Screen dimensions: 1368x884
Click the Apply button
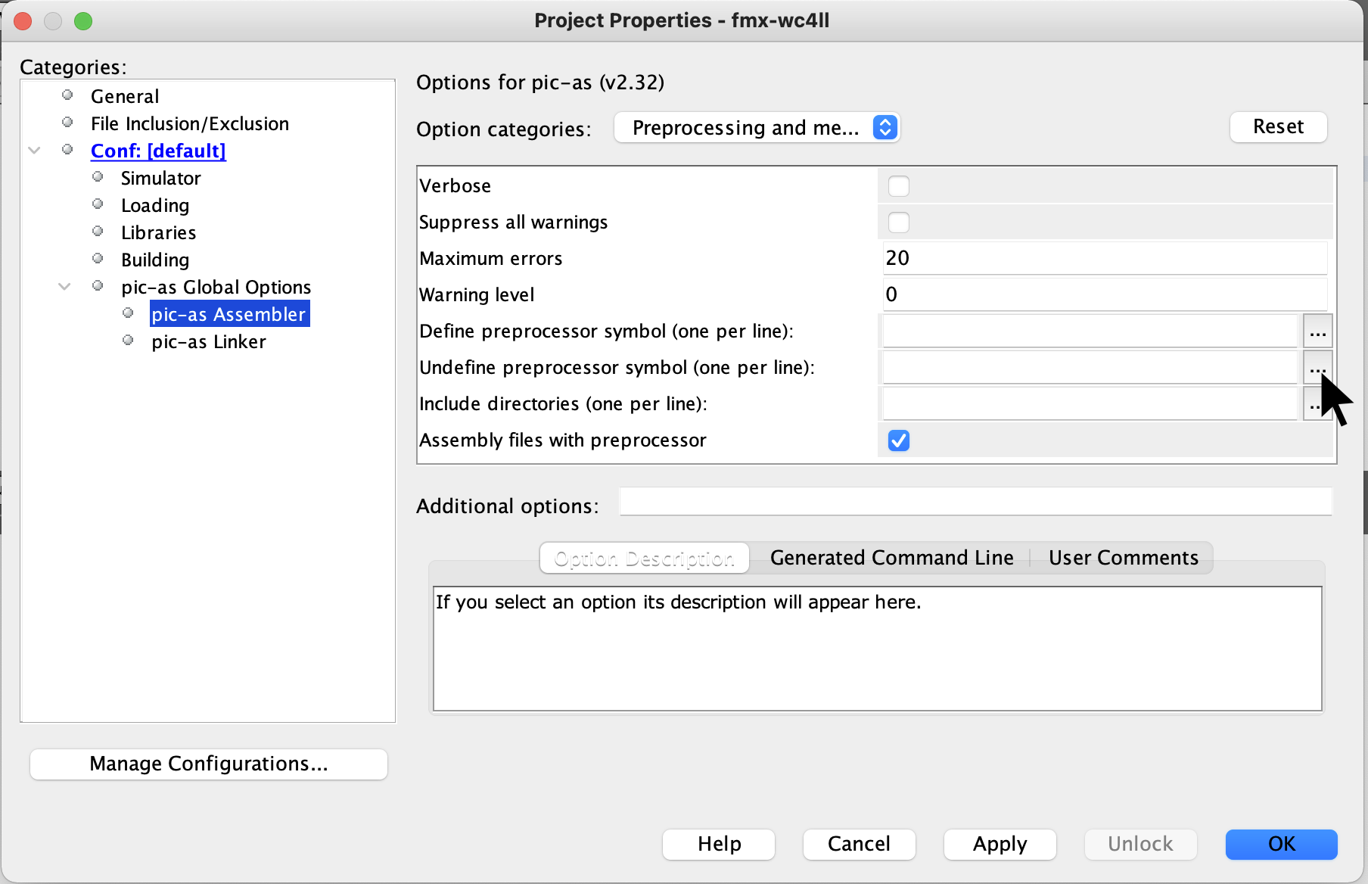coord(1000,844)
